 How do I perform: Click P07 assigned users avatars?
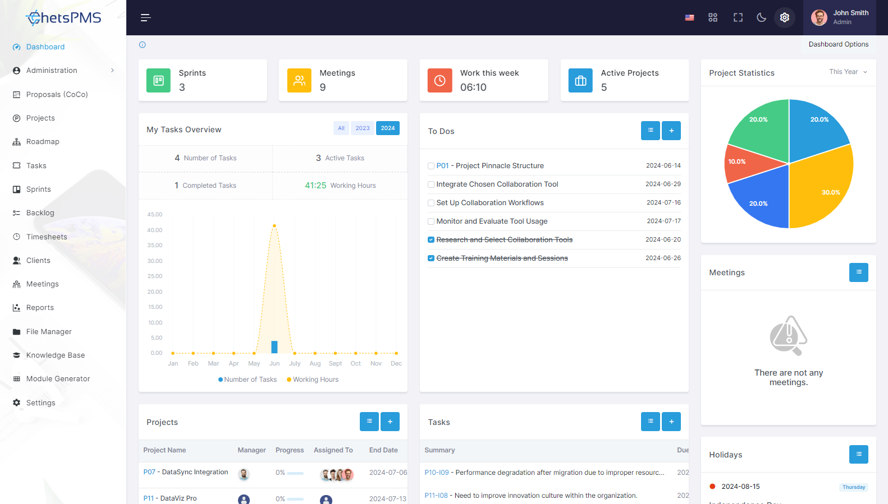[x=337, y=475]
